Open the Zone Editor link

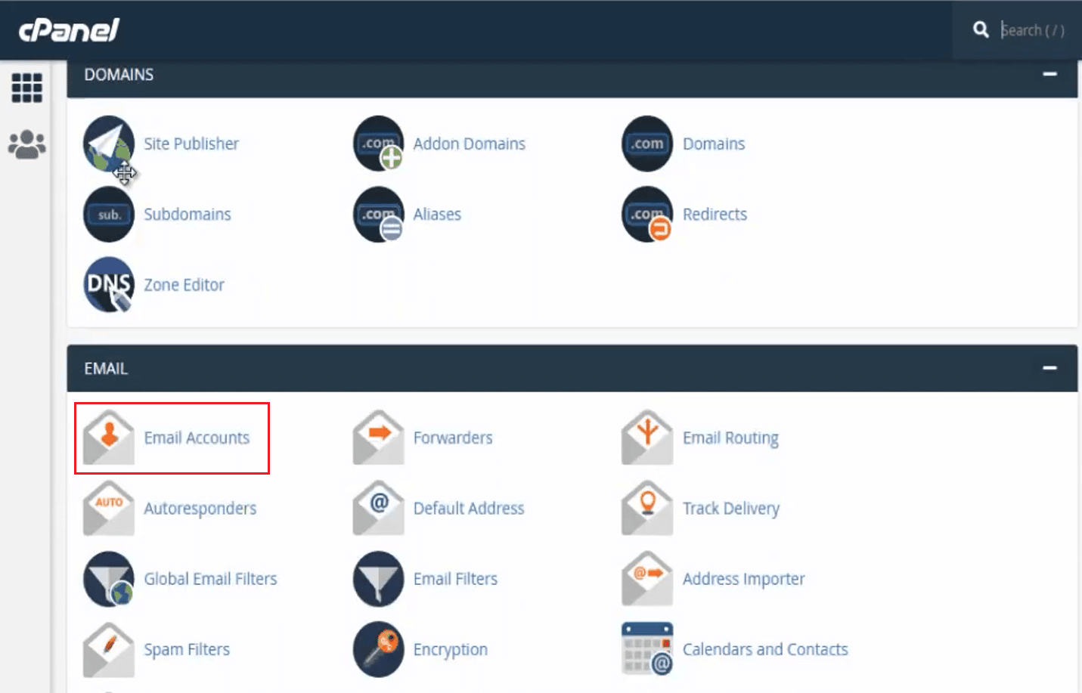click(184, 285)
